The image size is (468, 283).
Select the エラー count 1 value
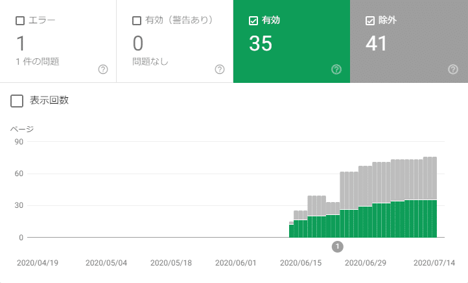click(x=21, y=43)
